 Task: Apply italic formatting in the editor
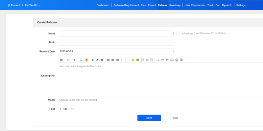[x=97, y=60]
